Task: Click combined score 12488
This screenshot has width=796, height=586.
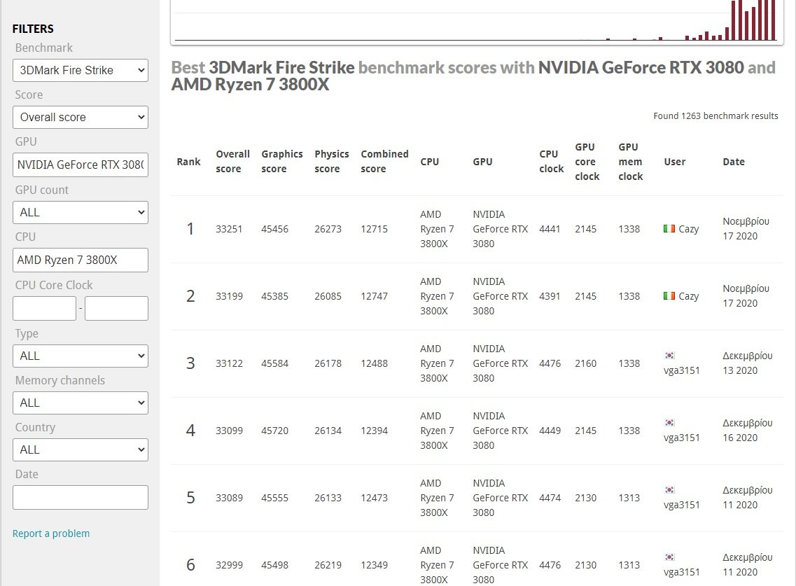Action: click(x=374, y=363)
